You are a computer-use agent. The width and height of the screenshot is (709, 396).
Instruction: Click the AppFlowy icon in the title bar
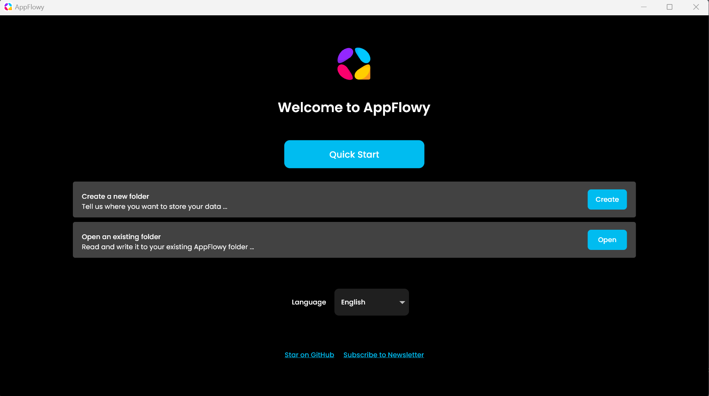pyautogui.click(x=7, y=7)
